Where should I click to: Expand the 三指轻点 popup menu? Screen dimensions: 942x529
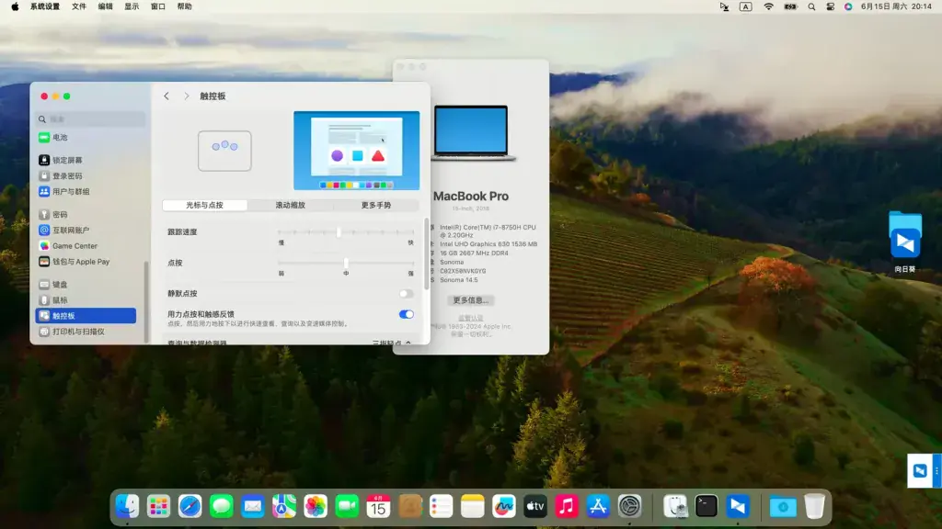(392, 343)
